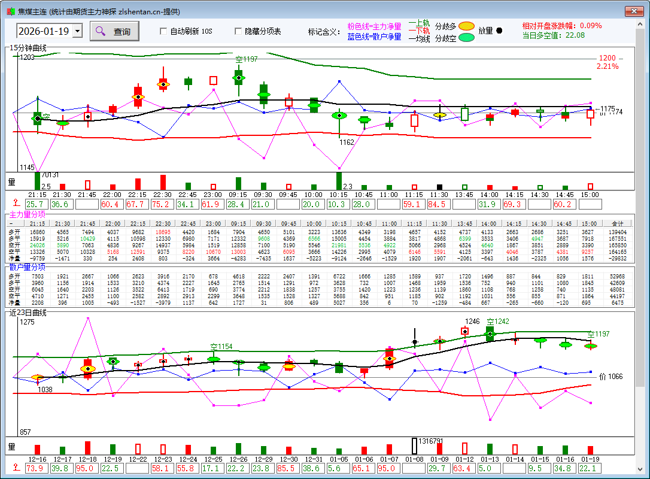Image resolution: width=650 pixels, height=479 pixels.
Task: Click the 1200 2.21% price label
Action: point(608,62)
